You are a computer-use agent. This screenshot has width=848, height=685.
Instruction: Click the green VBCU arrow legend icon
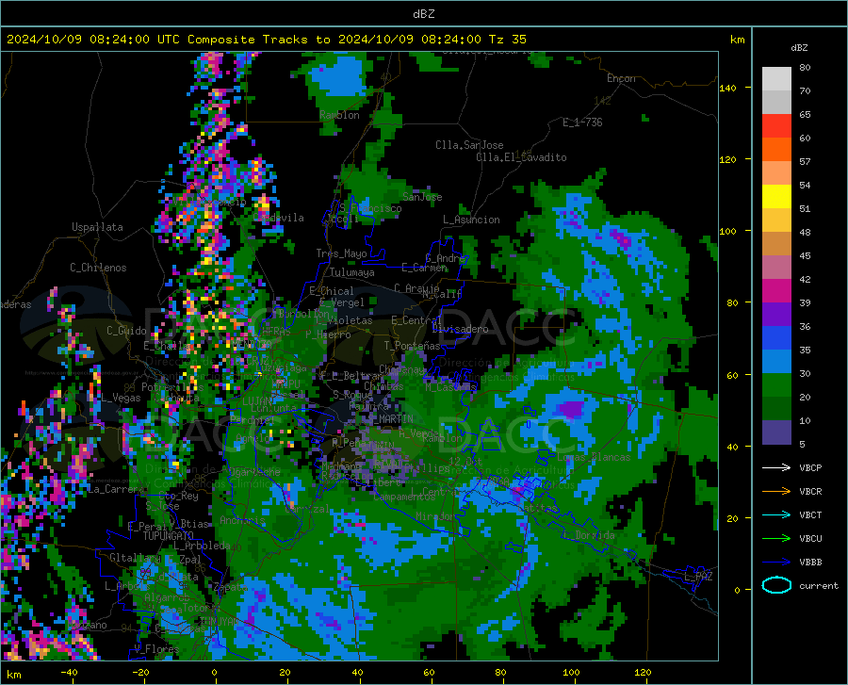[776, 539]
